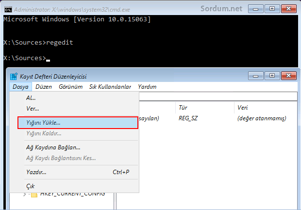Click the Kayıt Defteri Düzenleyicisi title text

click(53, 77)
